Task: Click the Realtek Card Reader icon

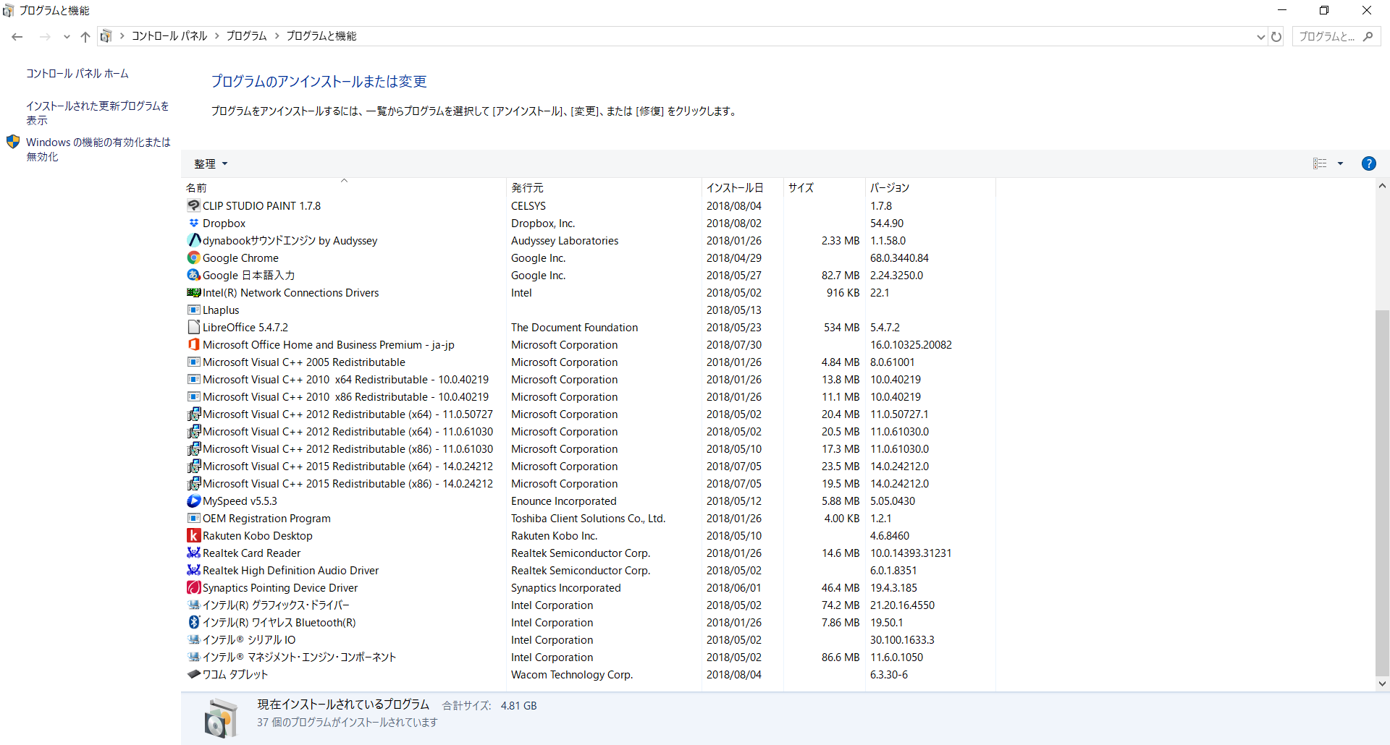Action: pos(193,553)
